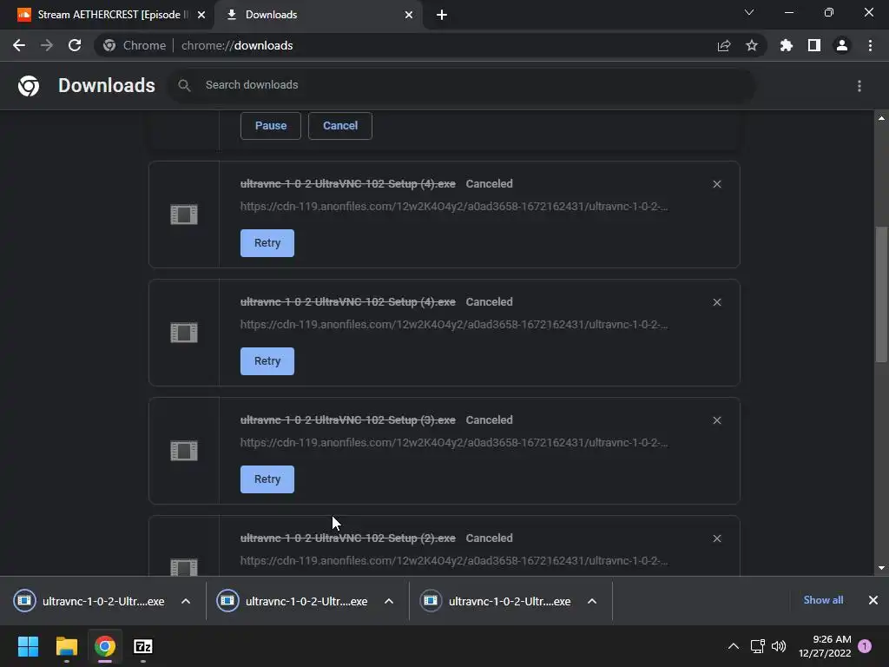The height and width of the screenshot is (667, 889).
Task: Remove the Setup (3).exe entry from list
Action: pos(717,420)
